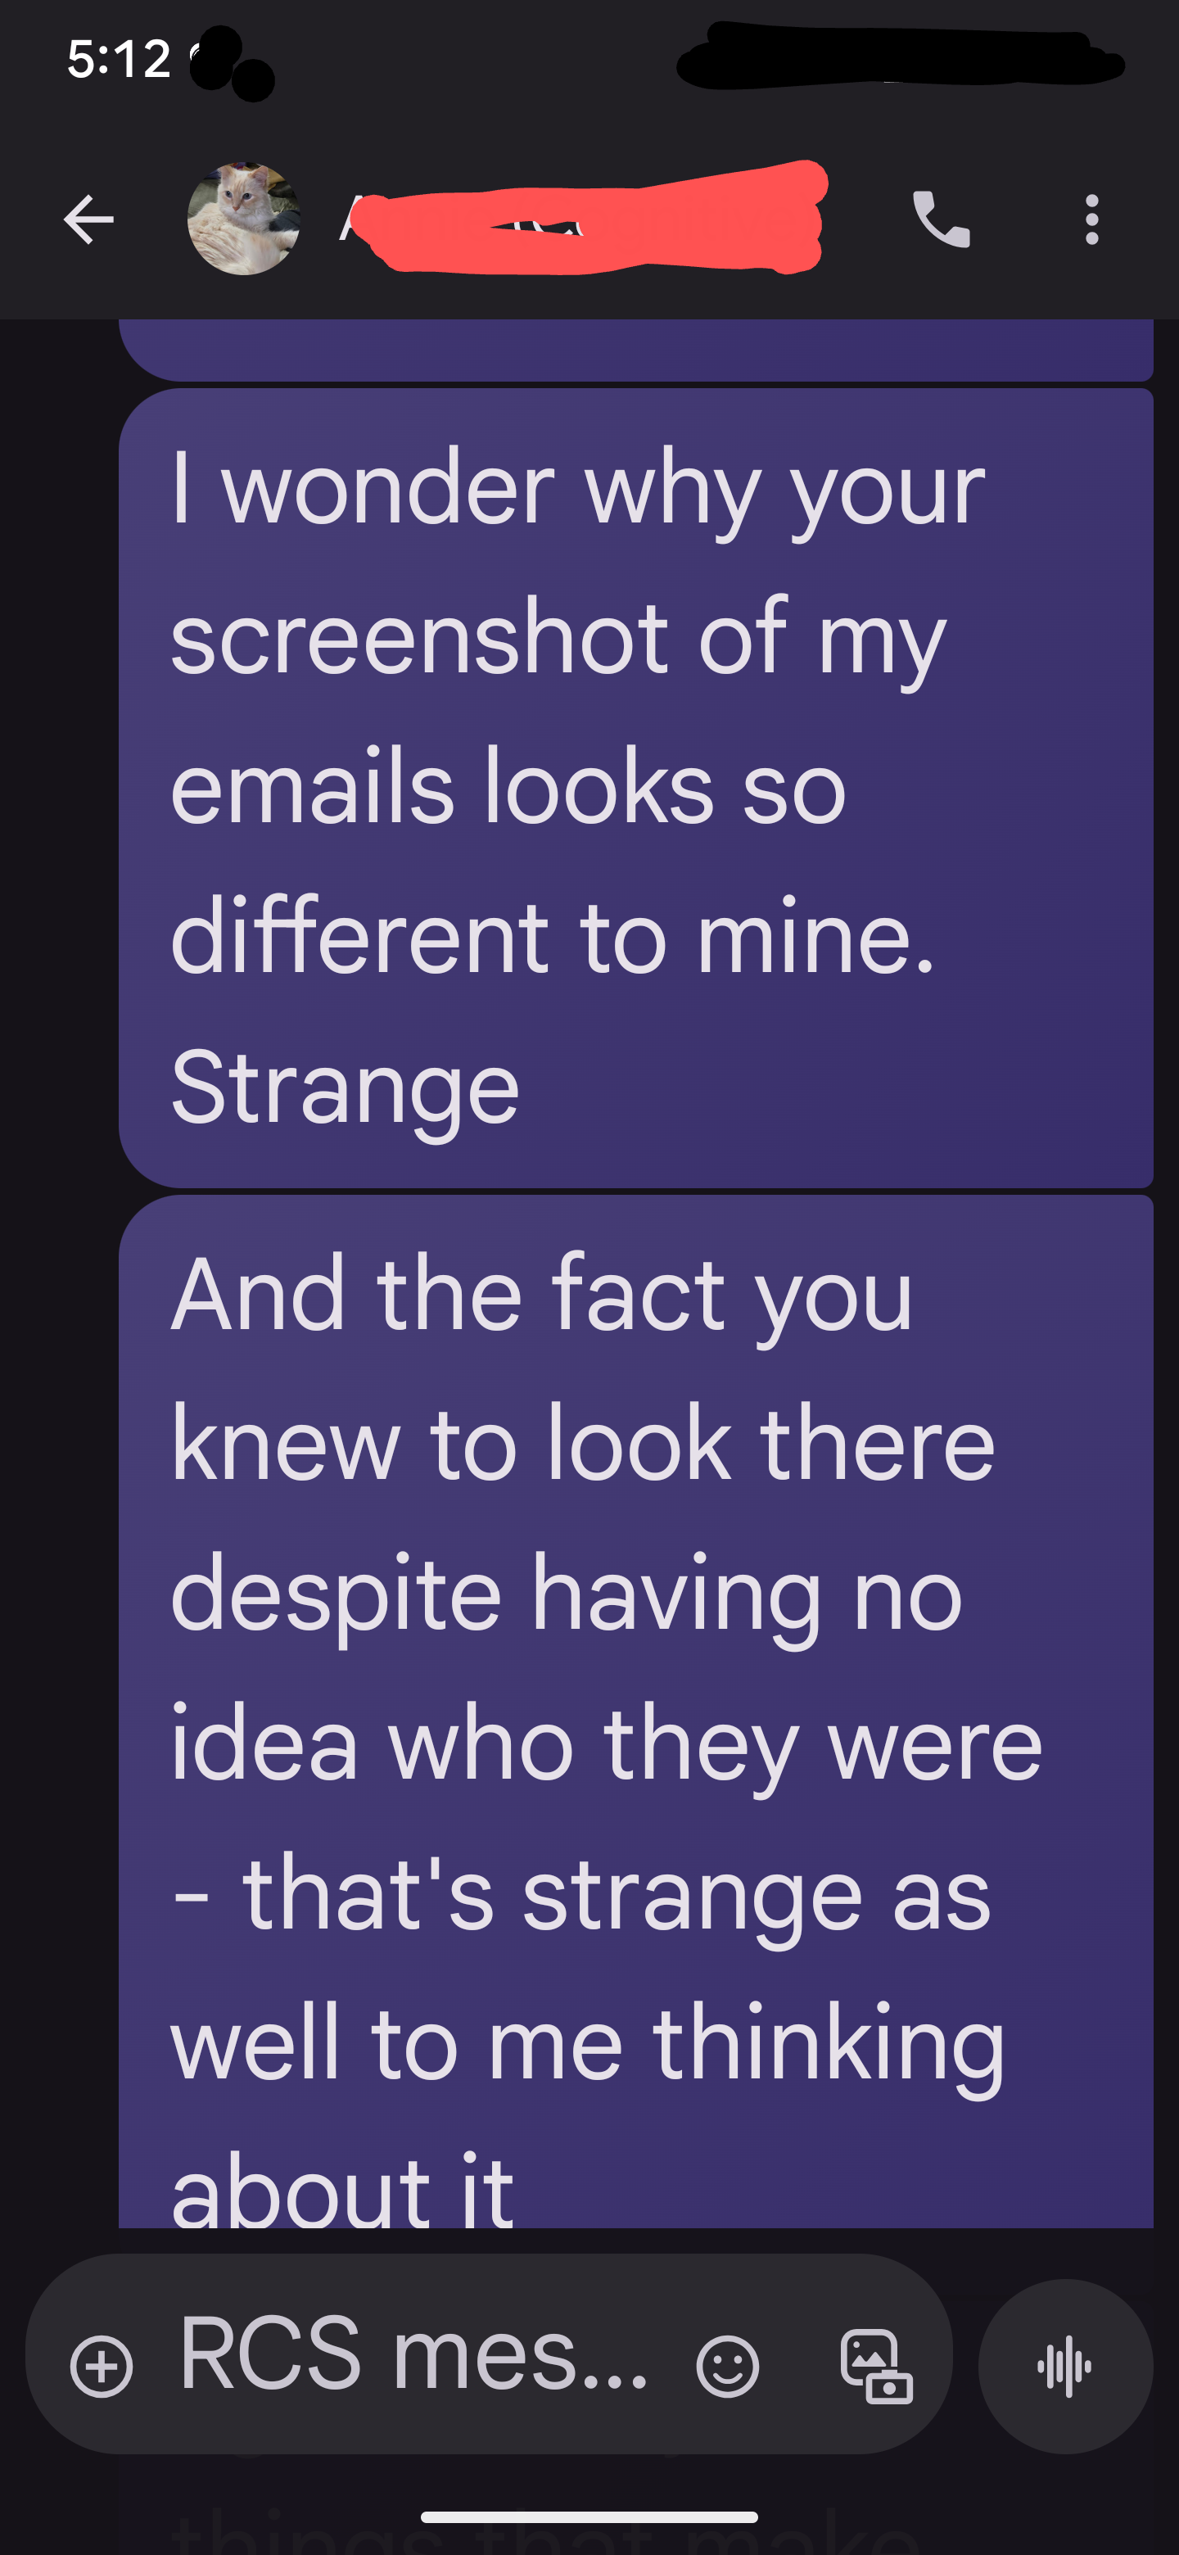Tap the word "Strange" in the first message

(345, 1087)
